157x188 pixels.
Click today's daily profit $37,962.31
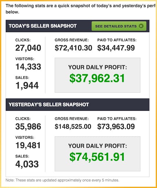(x=97, y=78)
